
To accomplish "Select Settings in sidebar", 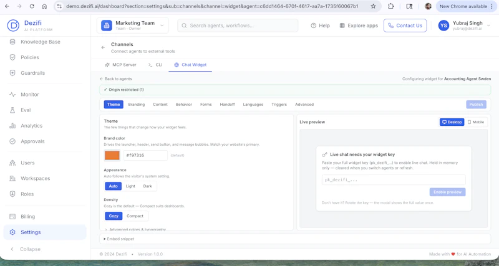I will [44, 232].
